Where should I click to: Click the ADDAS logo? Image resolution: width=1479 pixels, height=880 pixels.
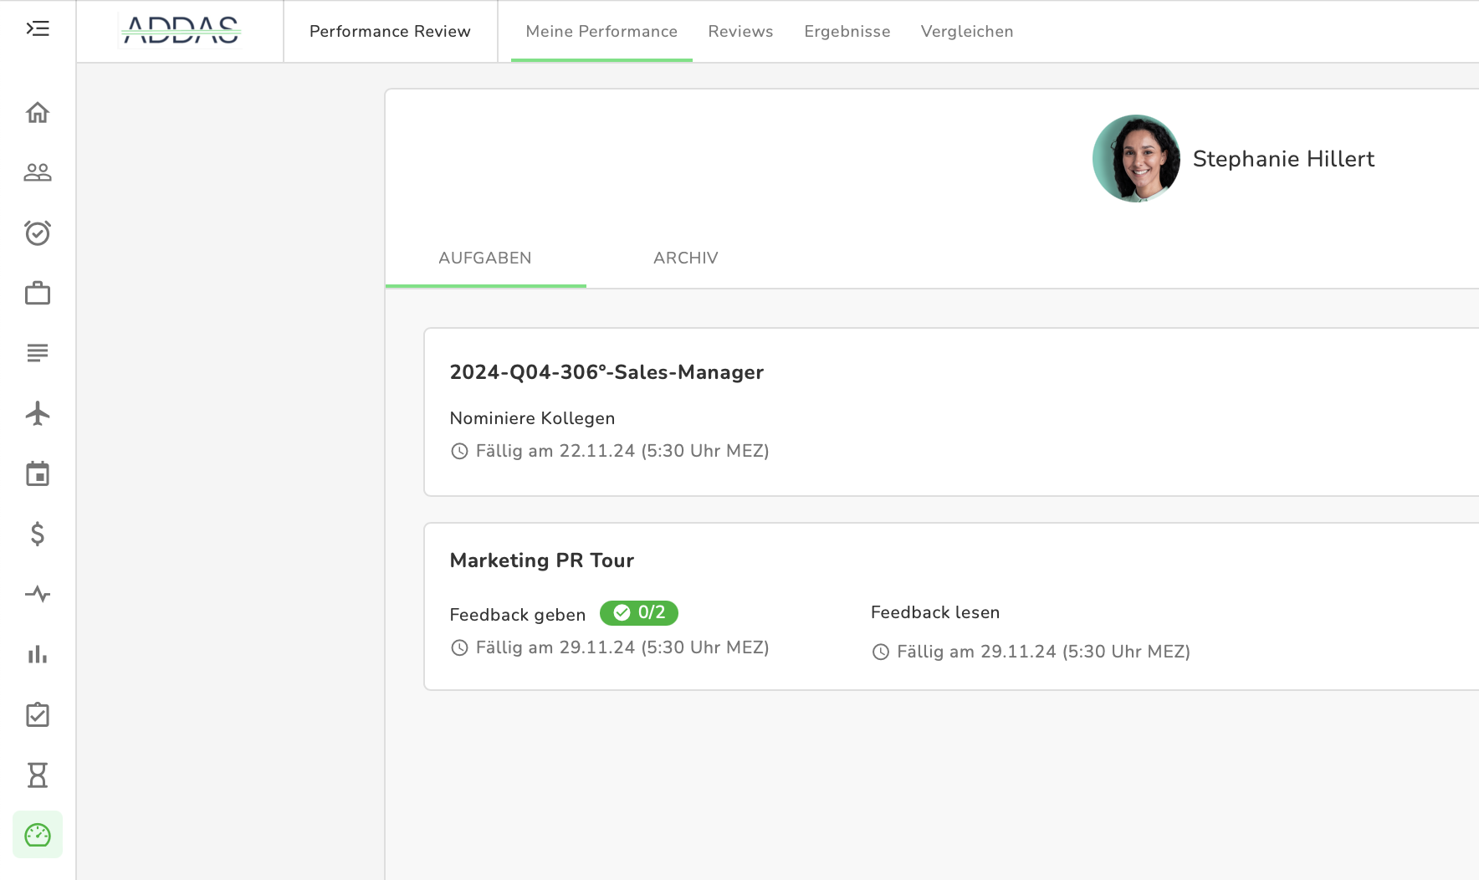point(181,31)
